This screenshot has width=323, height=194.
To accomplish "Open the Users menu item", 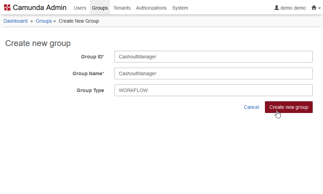I will [x=80, y=8].
